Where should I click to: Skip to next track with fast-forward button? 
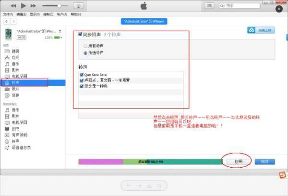coord(33,6)
